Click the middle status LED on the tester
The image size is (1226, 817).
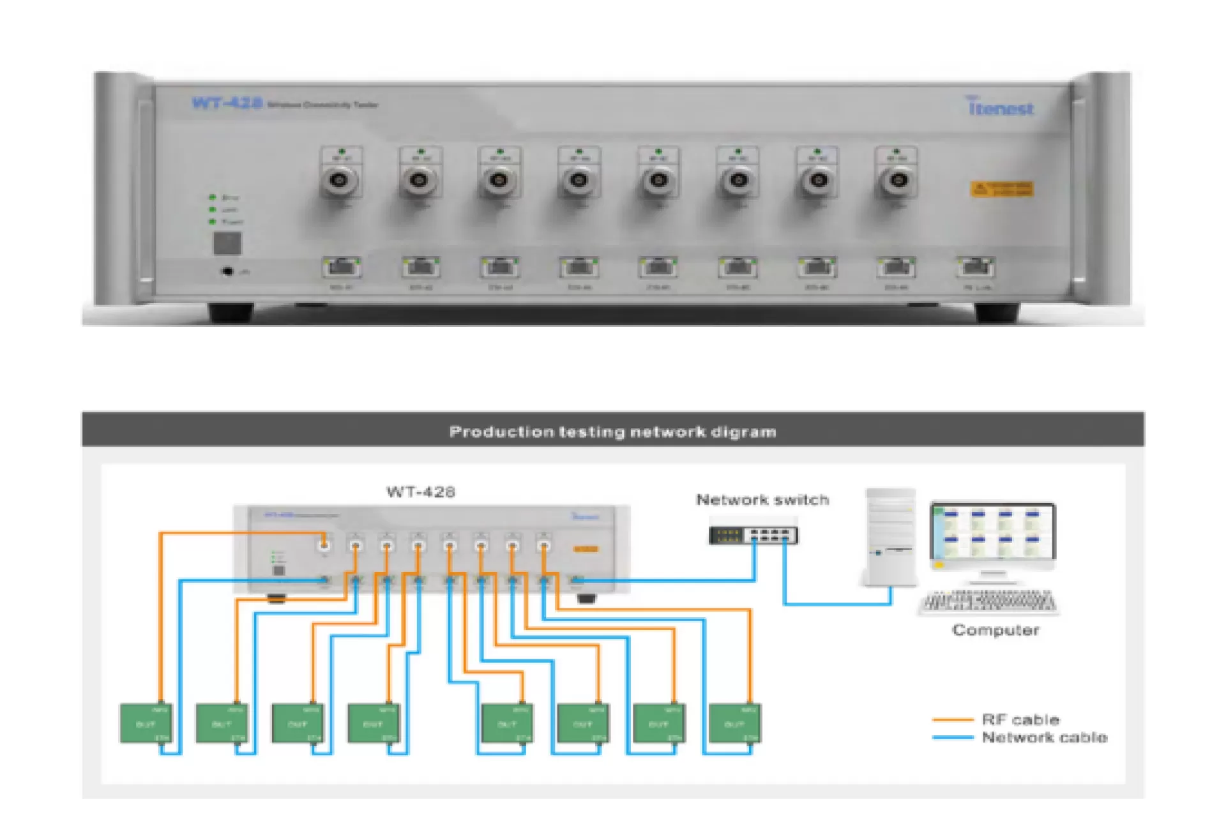(x=213, y=209)
